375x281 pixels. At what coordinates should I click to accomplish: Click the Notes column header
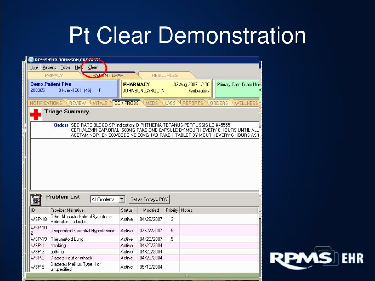(x=219, y=210)
